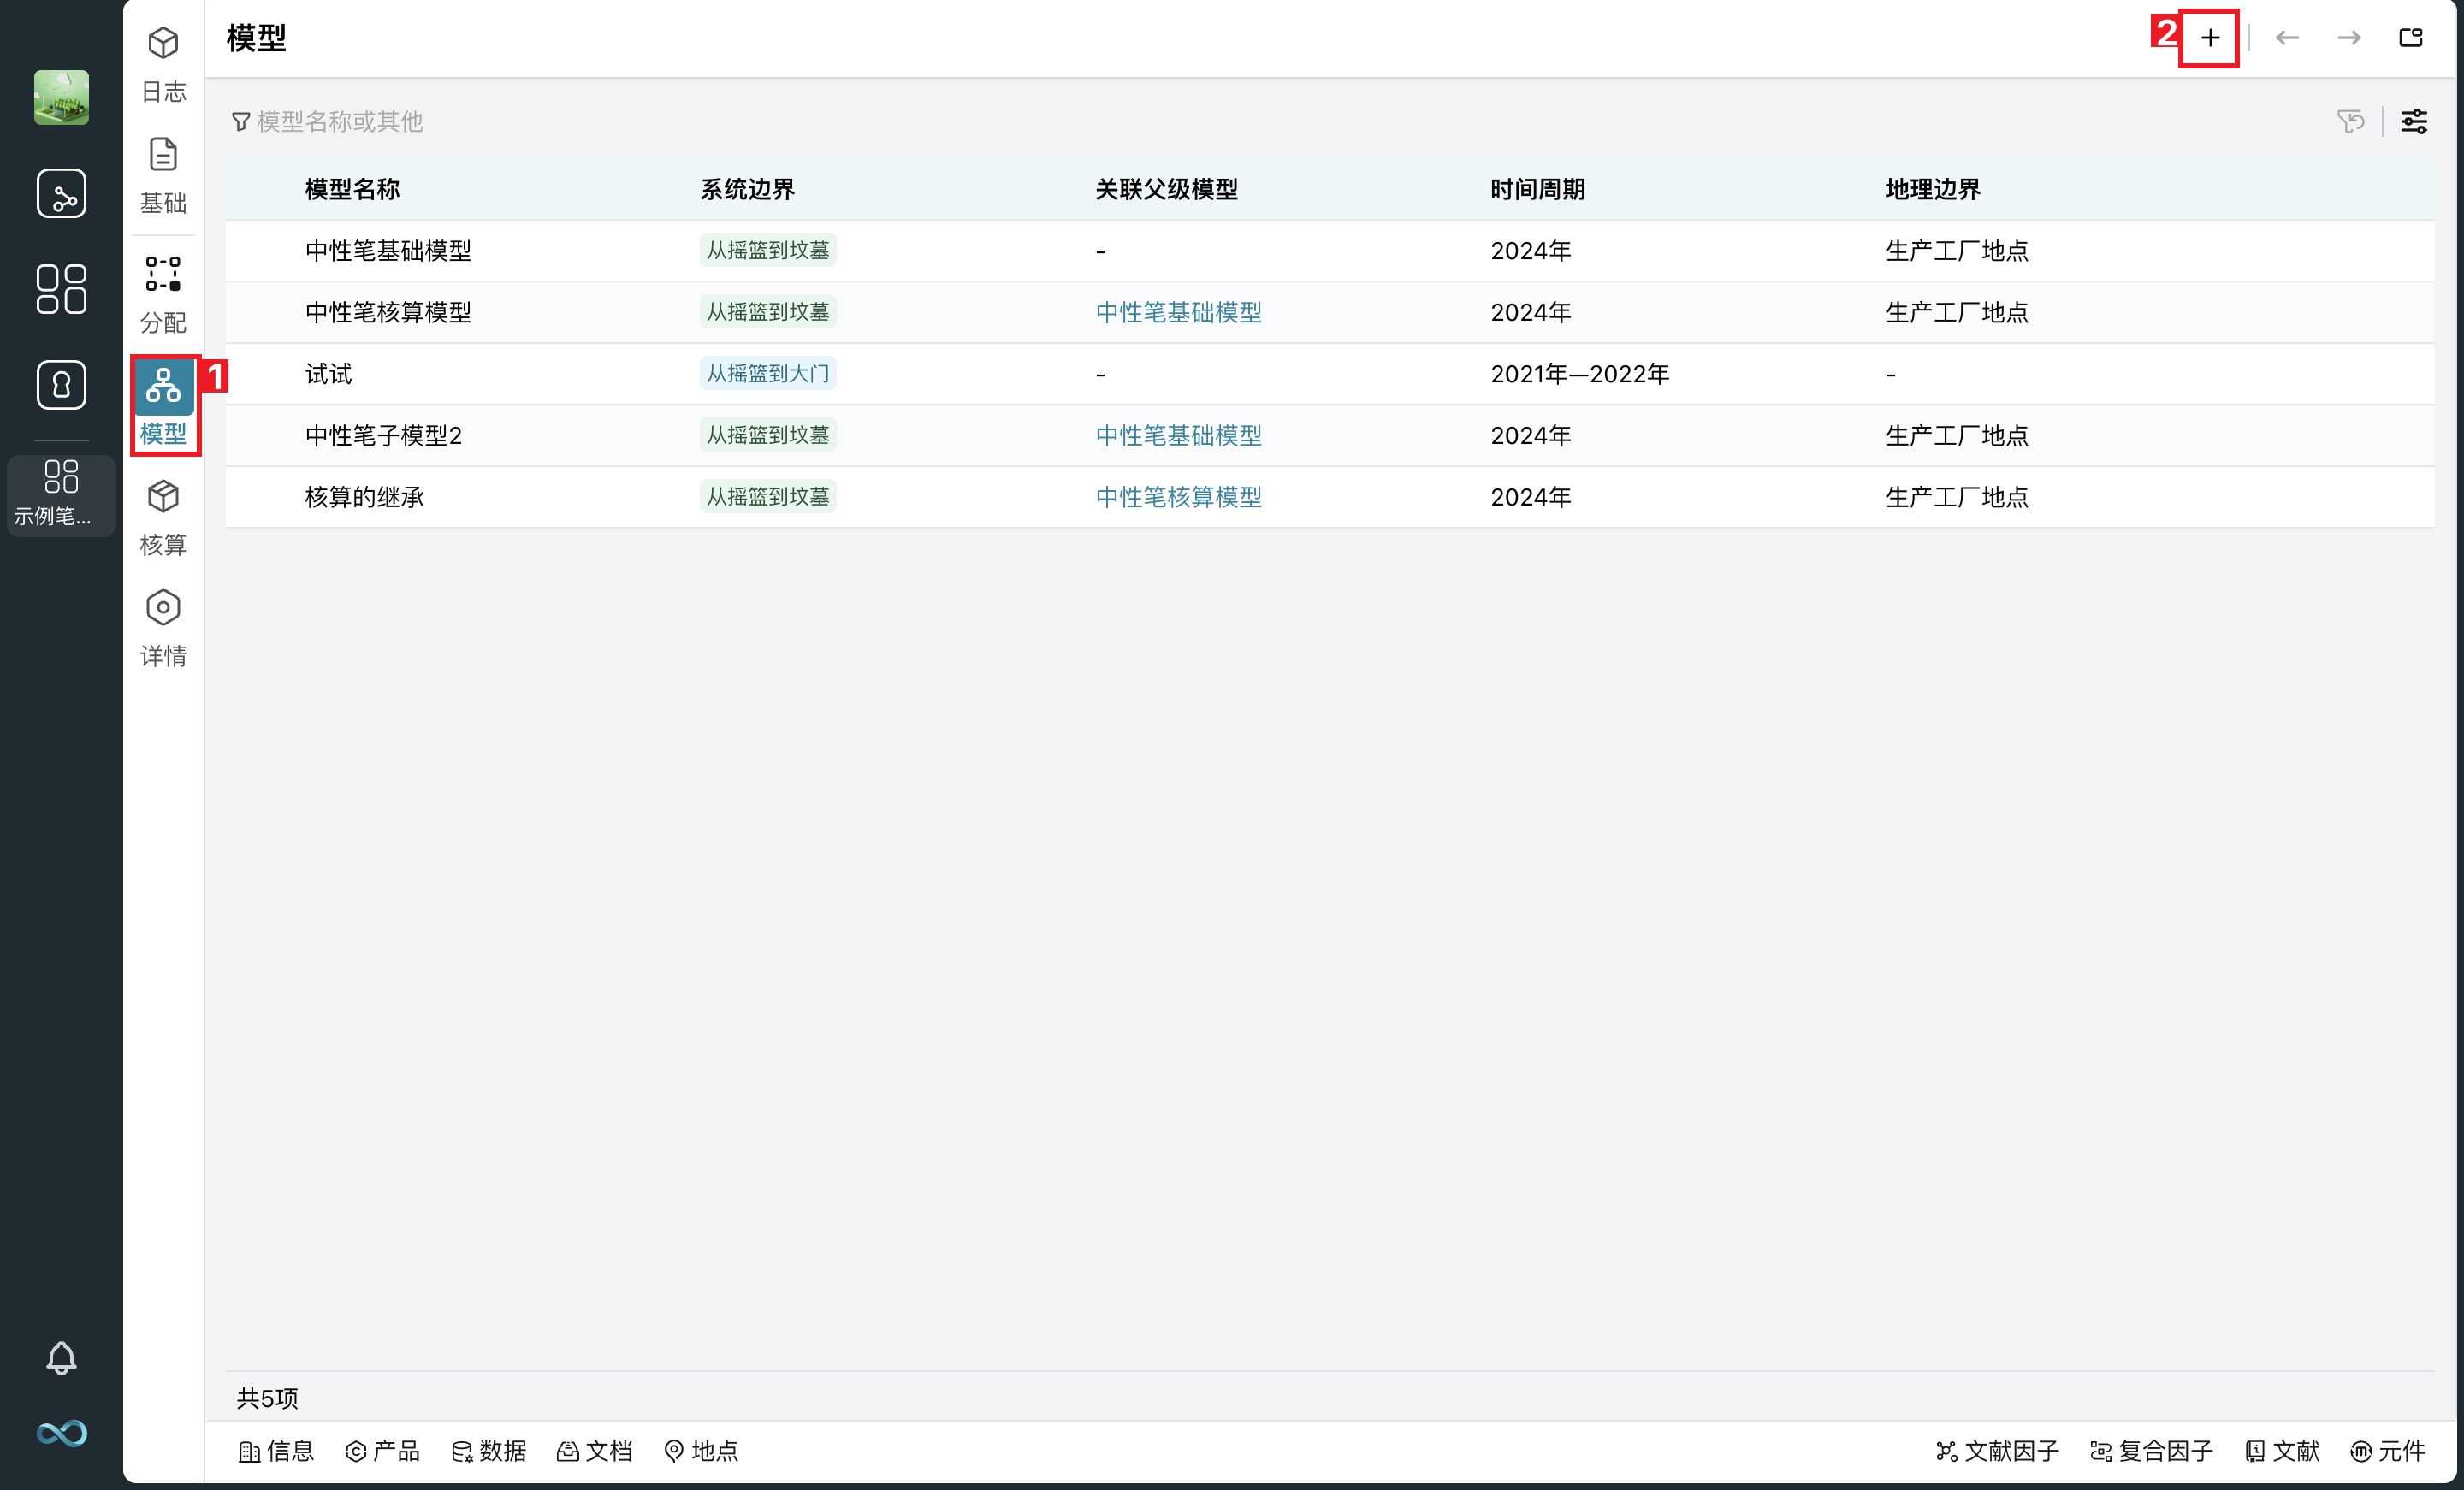Focus the 模型名称或其他 filter field
2464x1490 pixels.
[x=340, y=121]
